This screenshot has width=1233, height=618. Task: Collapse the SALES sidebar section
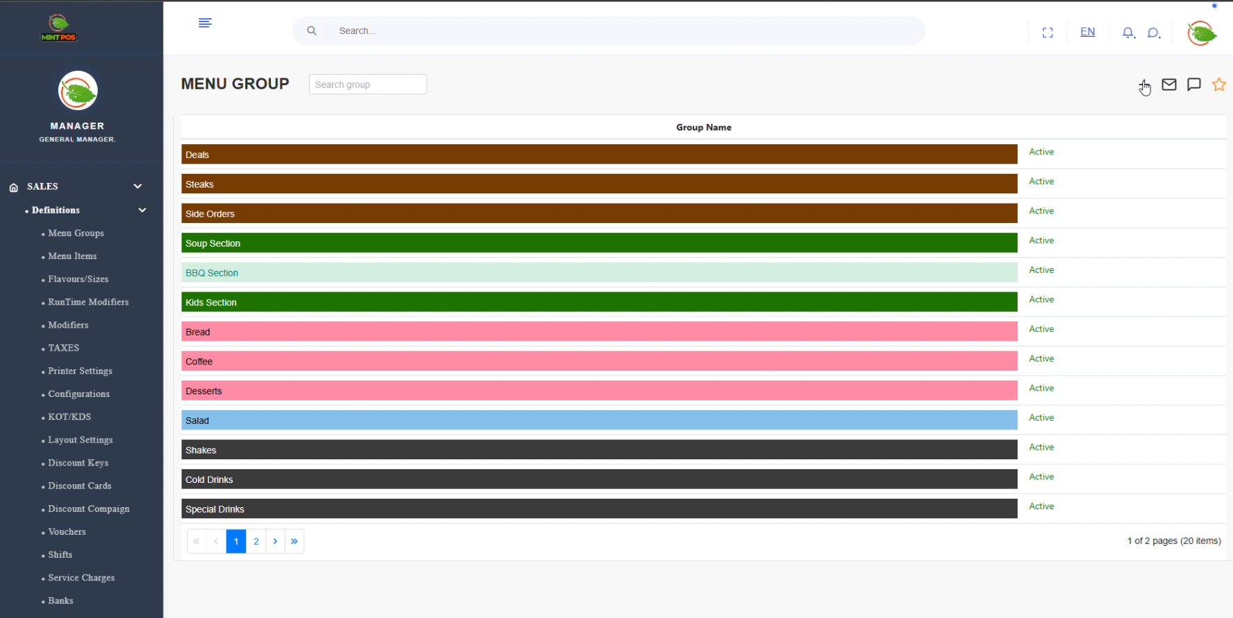pyautogui.click(x=138, y=186)
